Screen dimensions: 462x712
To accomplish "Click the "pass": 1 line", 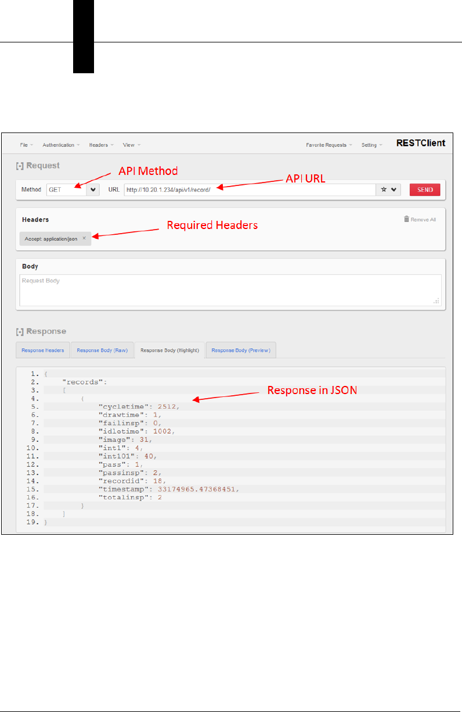I will (121, 464).
